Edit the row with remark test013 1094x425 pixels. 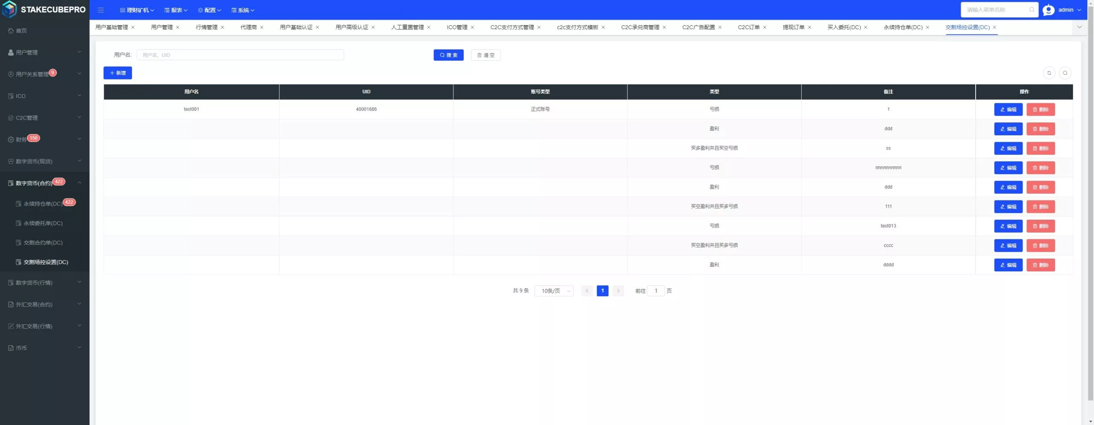1008,226
